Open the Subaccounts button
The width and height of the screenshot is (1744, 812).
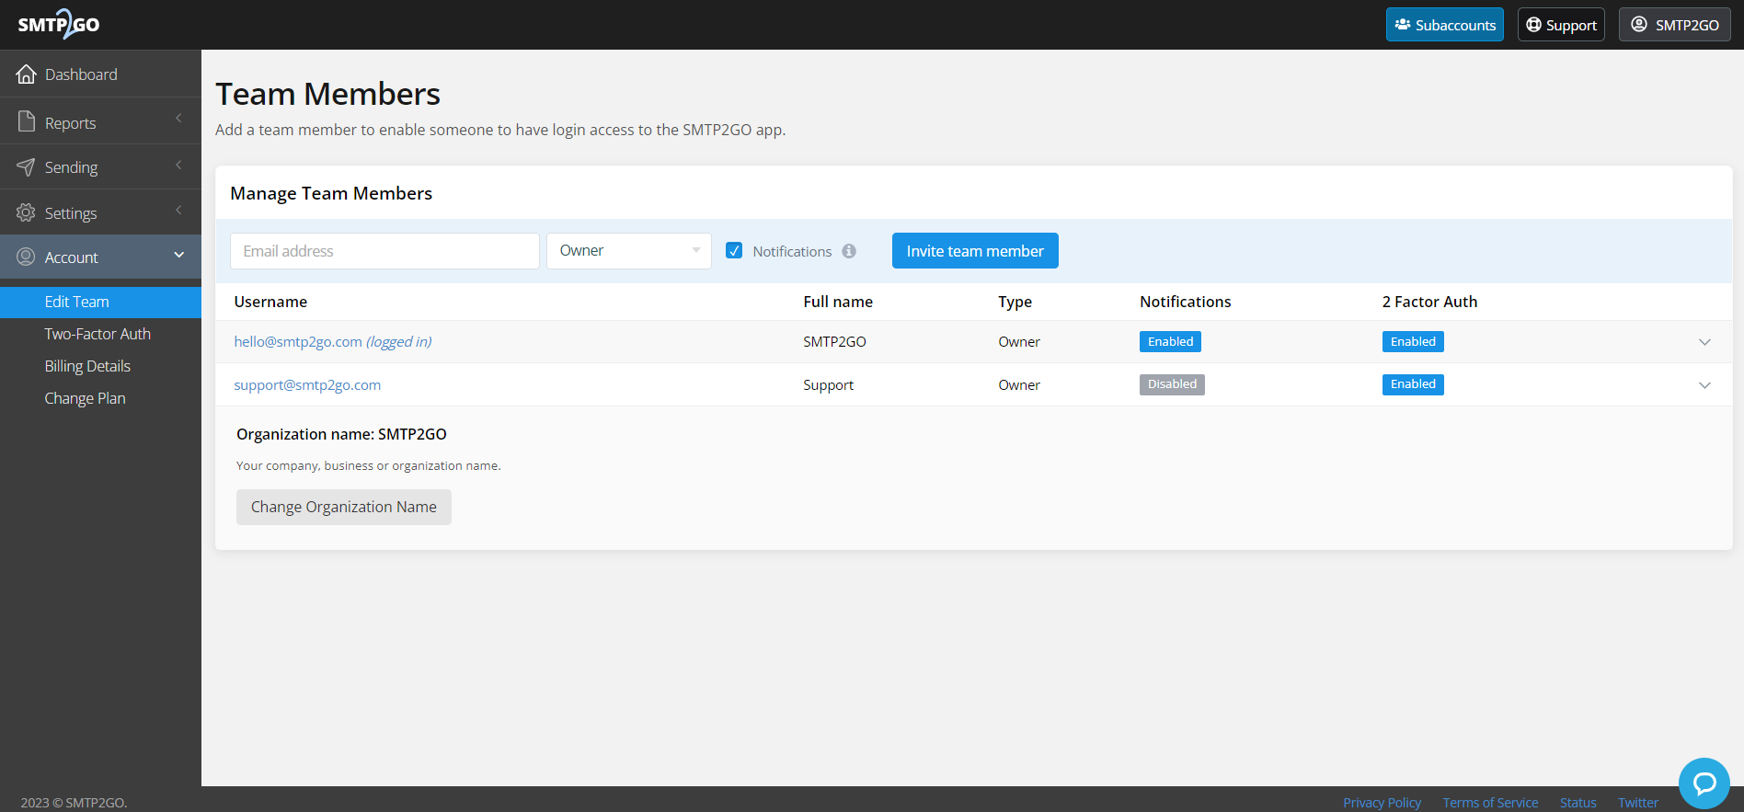pyautogui.click(x=1445, y=25)
